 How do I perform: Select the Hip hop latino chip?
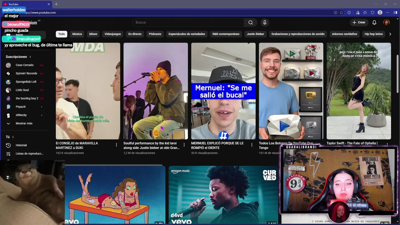[x=374, y=34]
